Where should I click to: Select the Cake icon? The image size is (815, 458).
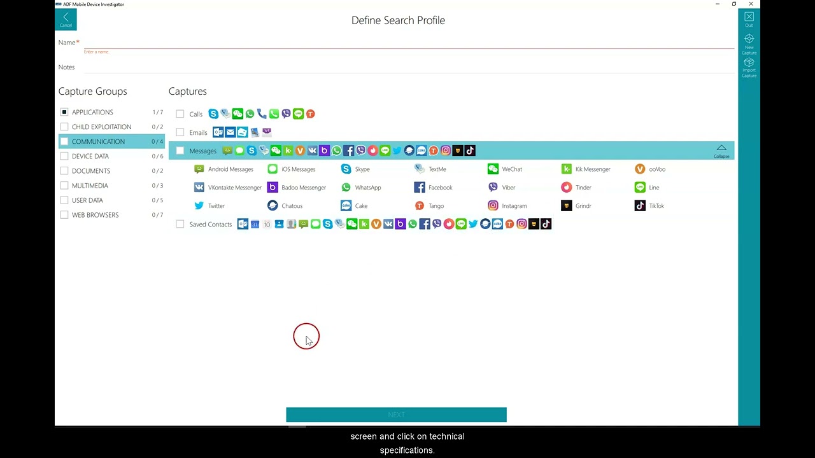point(346,206)
